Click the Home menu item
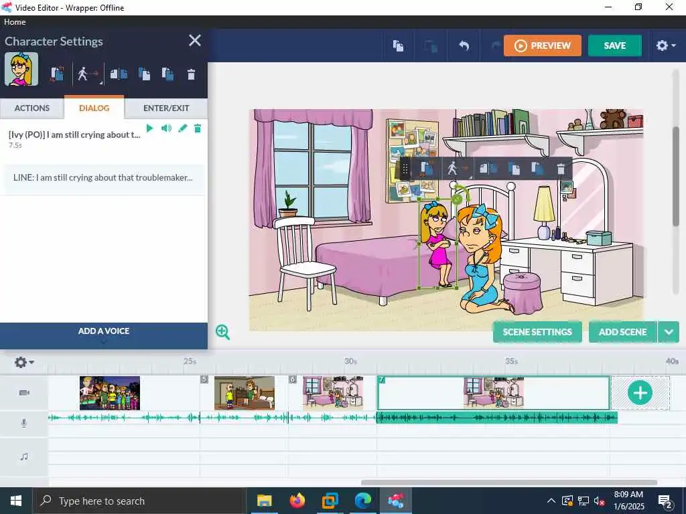Viewport: 686px width, 514px height. coord(15,22)
